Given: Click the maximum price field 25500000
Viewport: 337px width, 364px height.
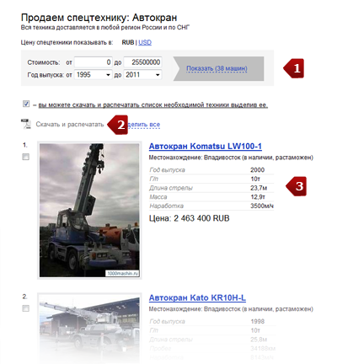Looking at the screenshot, I should [x=142, y=62].
